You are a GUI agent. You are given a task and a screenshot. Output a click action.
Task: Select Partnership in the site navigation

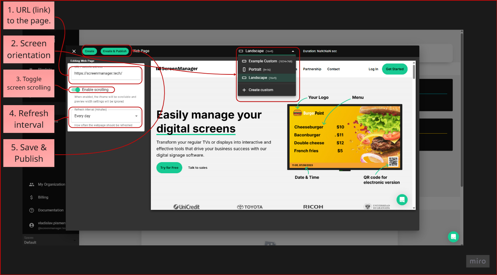click(312, 69)
